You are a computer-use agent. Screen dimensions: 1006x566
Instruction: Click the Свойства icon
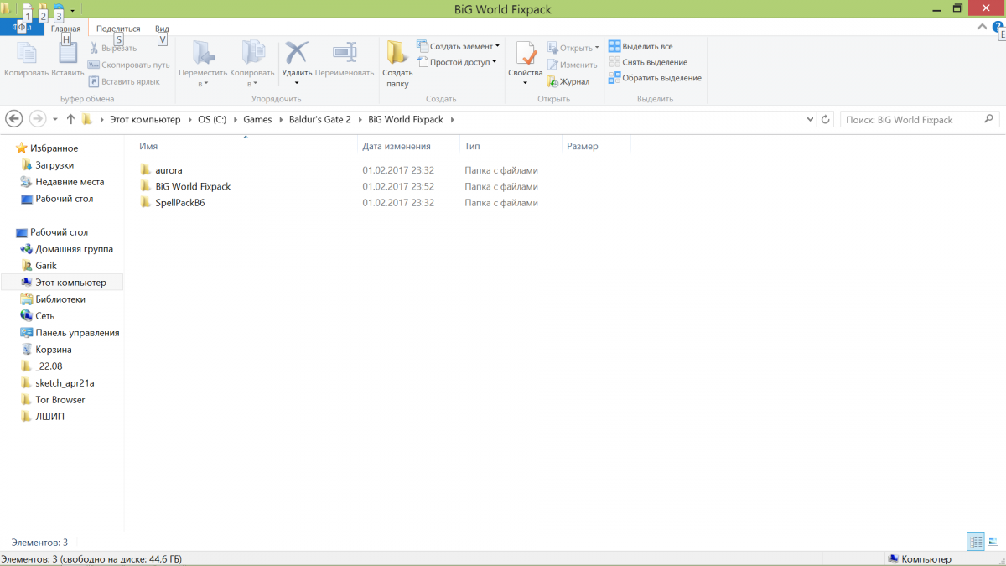tap(526, 54)
